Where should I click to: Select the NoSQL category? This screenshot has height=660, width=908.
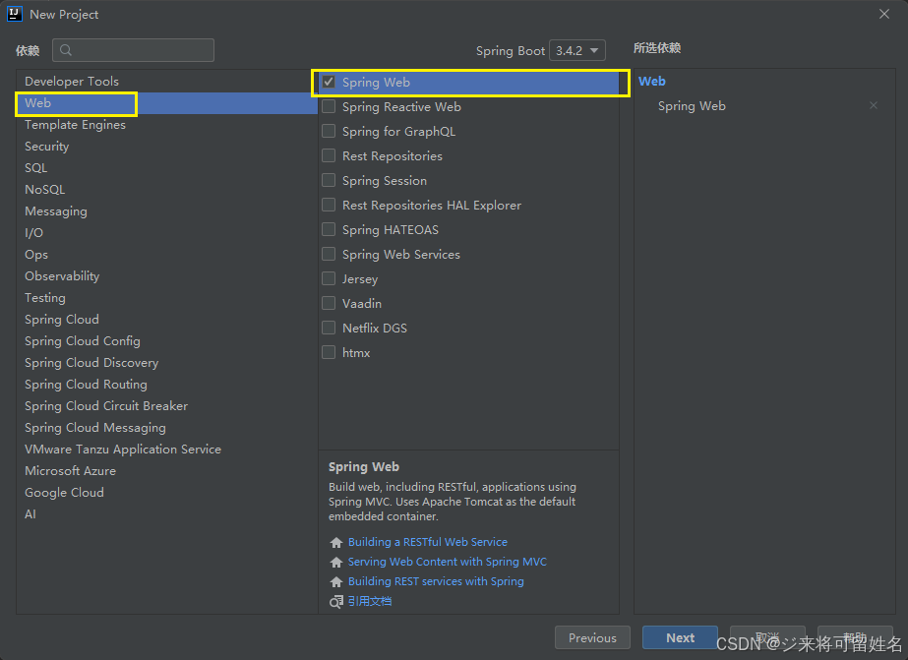coord(167,189)
